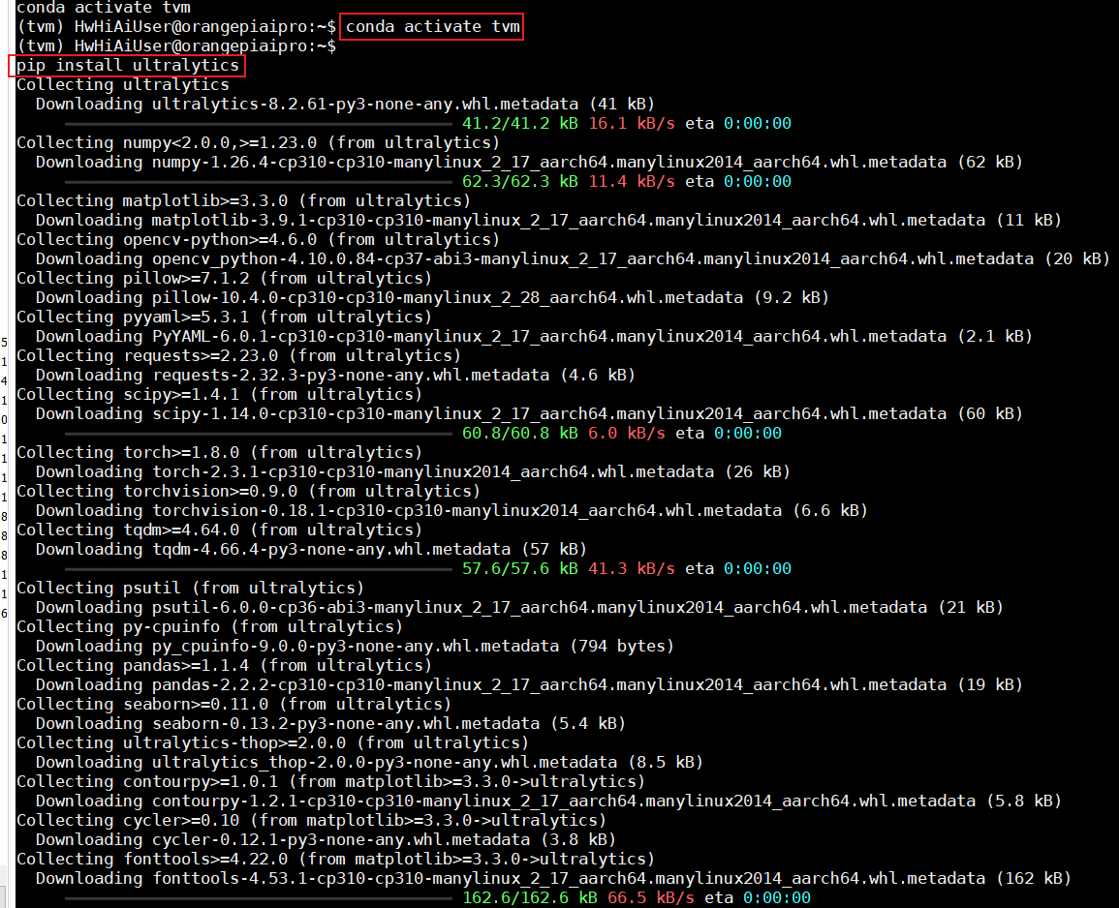Click the '57.6/57.6 kB' progress text
This screenshot has width=1119, height=908.
coord(519,568)
